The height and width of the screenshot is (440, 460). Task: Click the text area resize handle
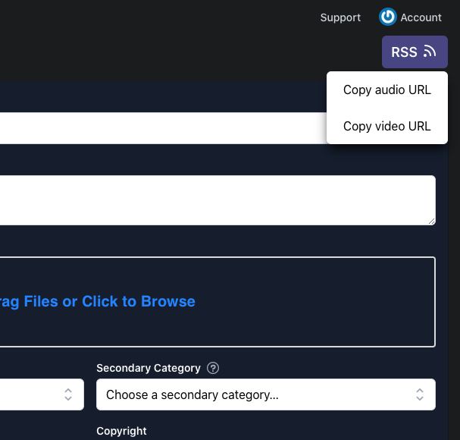[431, 221]
